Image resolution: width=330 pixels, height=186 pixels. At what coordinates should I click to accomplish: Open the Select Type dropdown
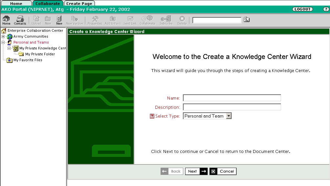[x=229, y=116]
